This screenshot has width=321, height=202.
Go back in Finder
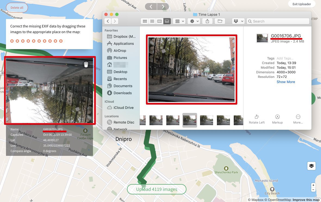coord(108,21)
